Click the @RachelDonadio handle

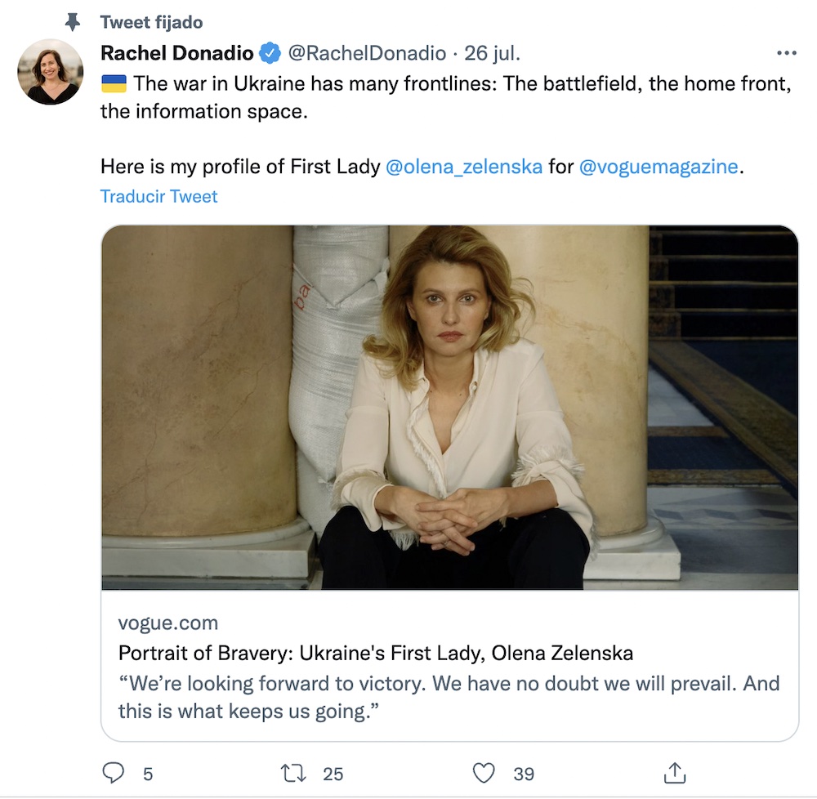[368, 54]
